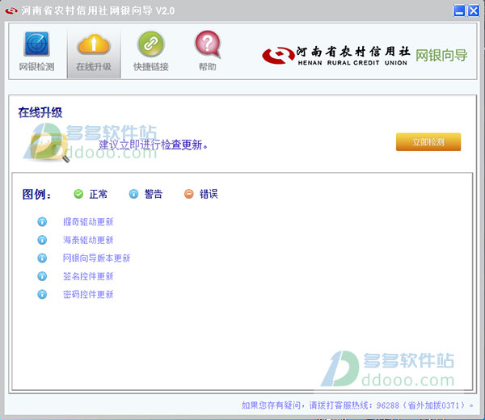Select the 海泰驱动更新 entry
Image resolution: width=485 pixels, height=420 pixels.
[x=88, y=240]
